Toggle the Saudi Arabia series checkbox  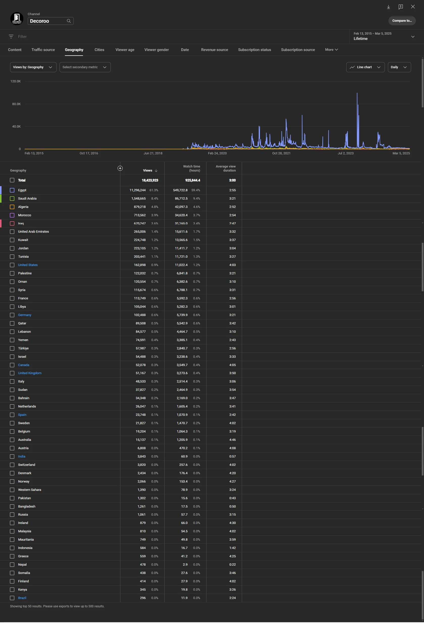click(x=12, y=199)
